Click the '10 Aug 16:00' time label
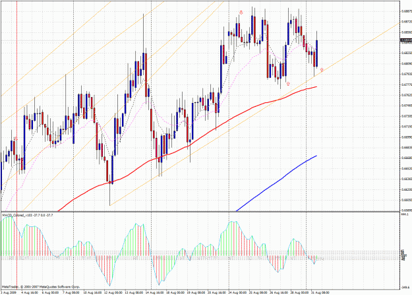412x295 pixels. pyautogui.click(x=92, y=292)
